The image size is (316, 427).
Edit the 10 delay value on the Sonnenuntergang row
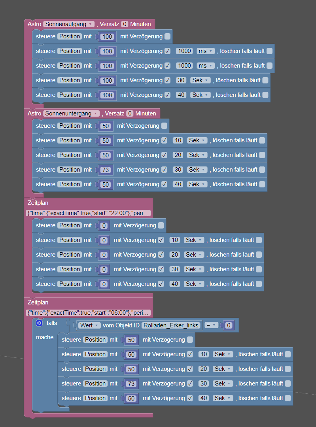[x=178, y=140]
